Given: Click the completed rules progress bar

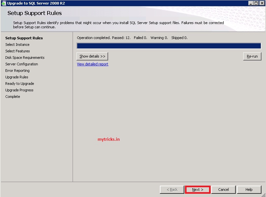Looking at the screenshot, I should (169, 46).
